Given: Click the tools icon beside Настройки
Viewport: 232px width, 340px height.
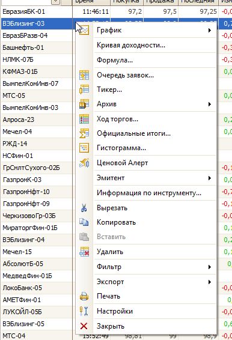Looking at the screenshot, I should pyautogui.click(x=84, y=311).
